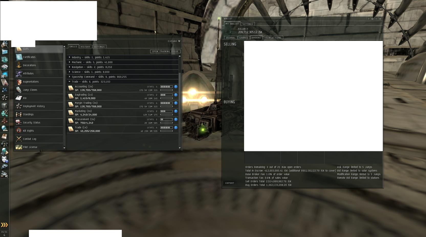Viewport: 426px width, 237px height.
Task: Show info for the Accounting skill
Action: [176, 87]
